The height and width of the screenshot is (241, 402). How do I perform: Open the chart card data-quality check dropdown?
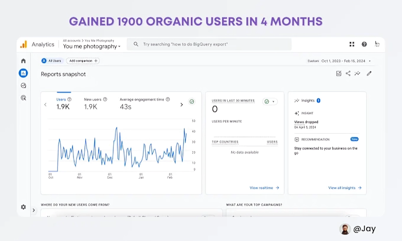coord(191,101)
